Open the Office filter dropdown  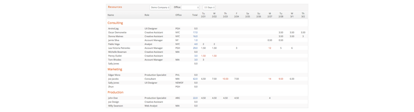(190, 7)
